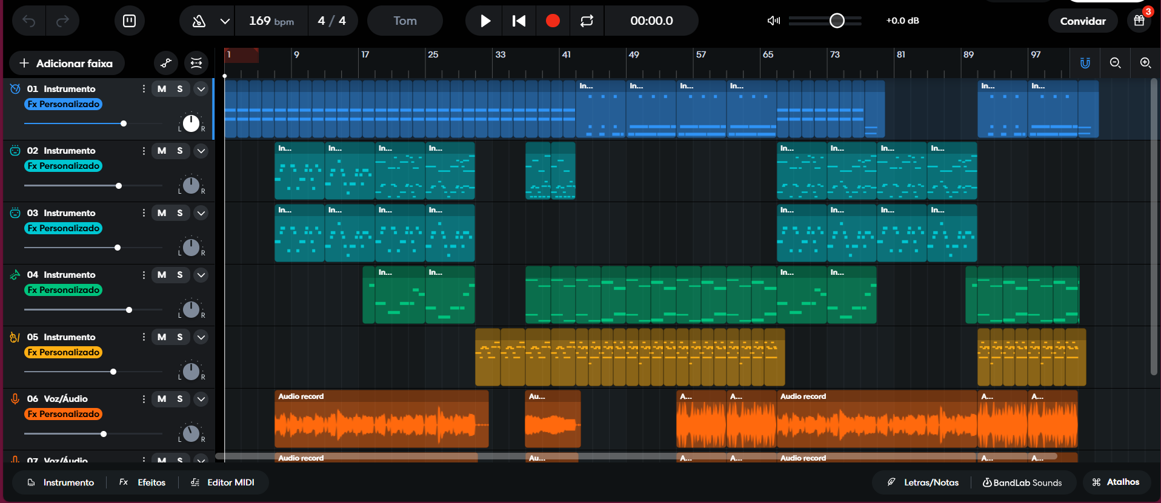Open the Atalhos shortcuts button
The height and width of the screenshot is (503, 1161).
[1116, 482]
